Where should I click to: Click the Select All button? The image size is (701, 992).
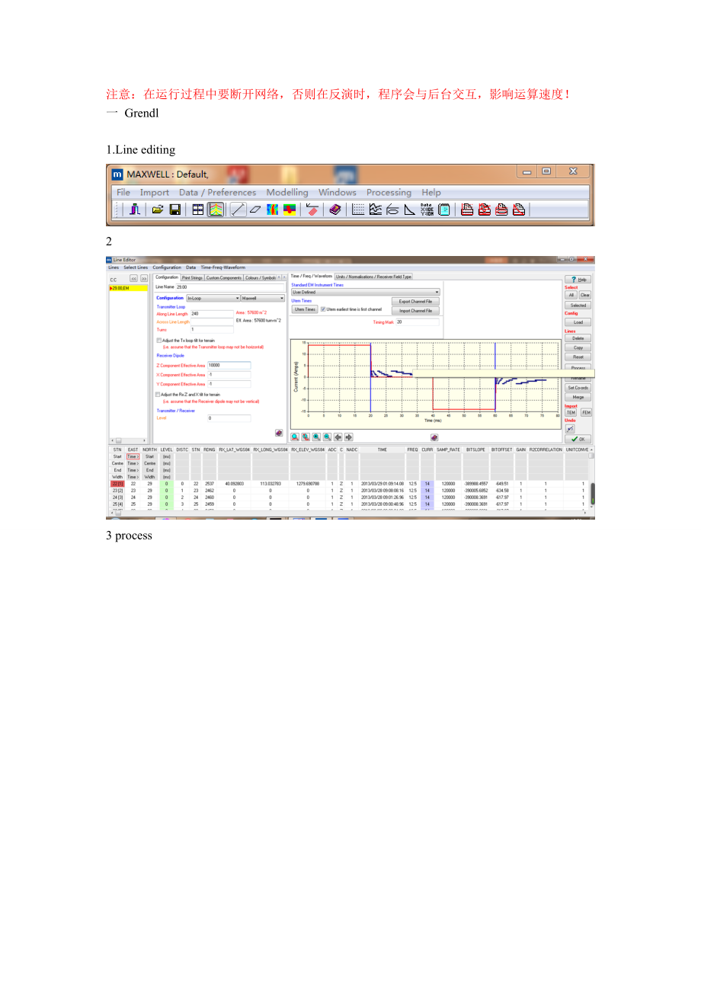(571, 295)
